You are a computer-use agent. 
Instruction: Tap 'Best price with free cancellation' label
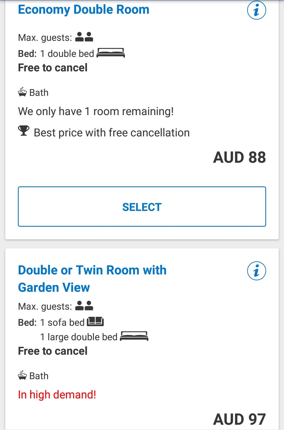point(112,133)
